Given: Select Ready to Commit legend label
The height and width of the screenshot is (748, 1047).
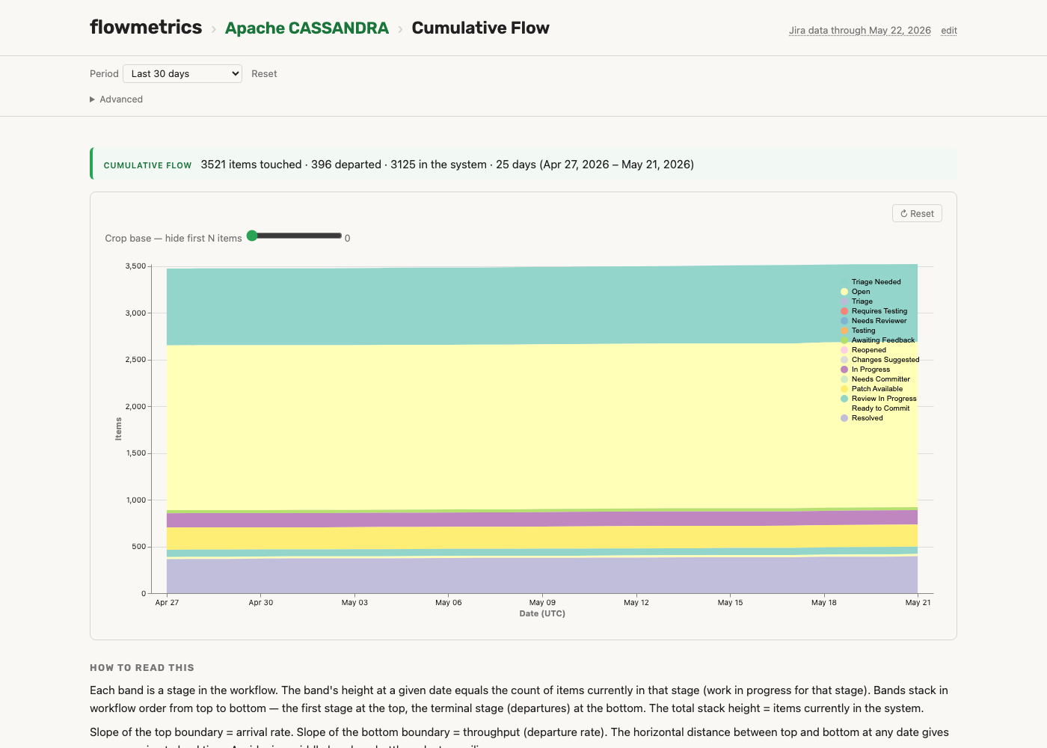Looking at the screenshot, I should click(x=880, y=408).
